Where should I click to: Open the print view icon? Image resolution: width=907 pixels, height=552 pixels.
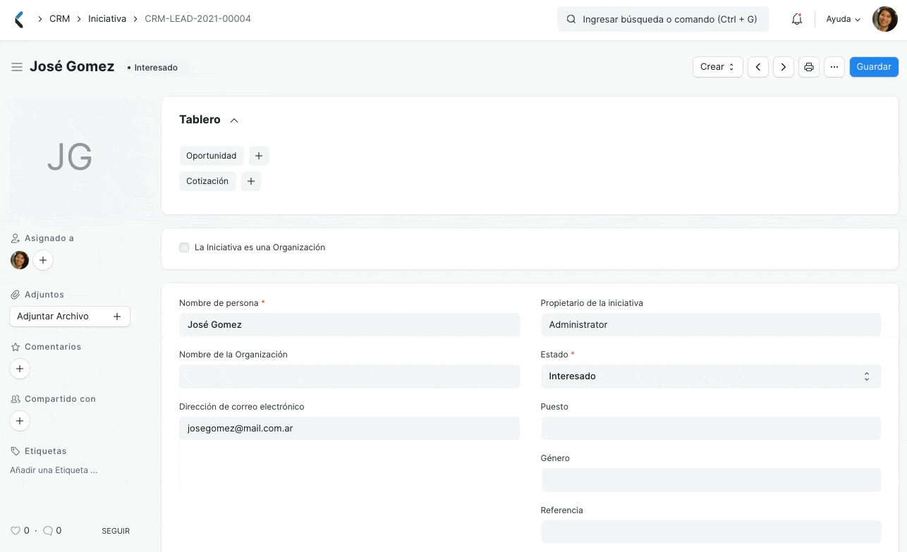point(809,66)
